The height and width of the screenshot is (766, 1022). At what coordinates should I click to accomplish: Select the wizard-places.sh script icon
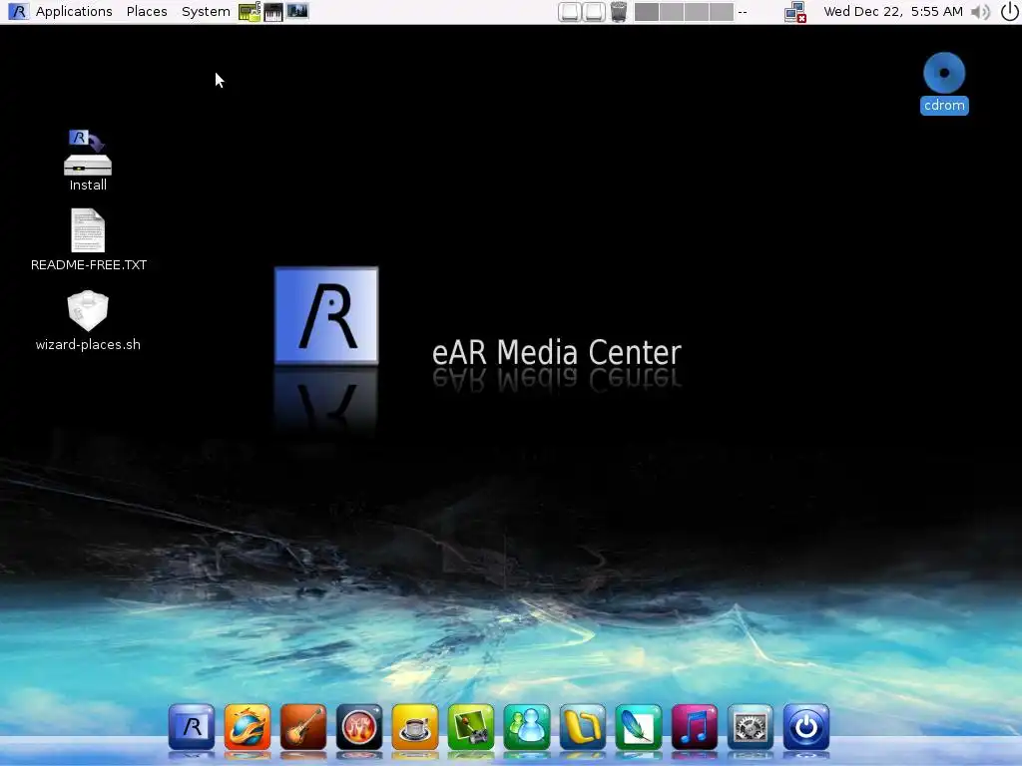pos(88,321)
